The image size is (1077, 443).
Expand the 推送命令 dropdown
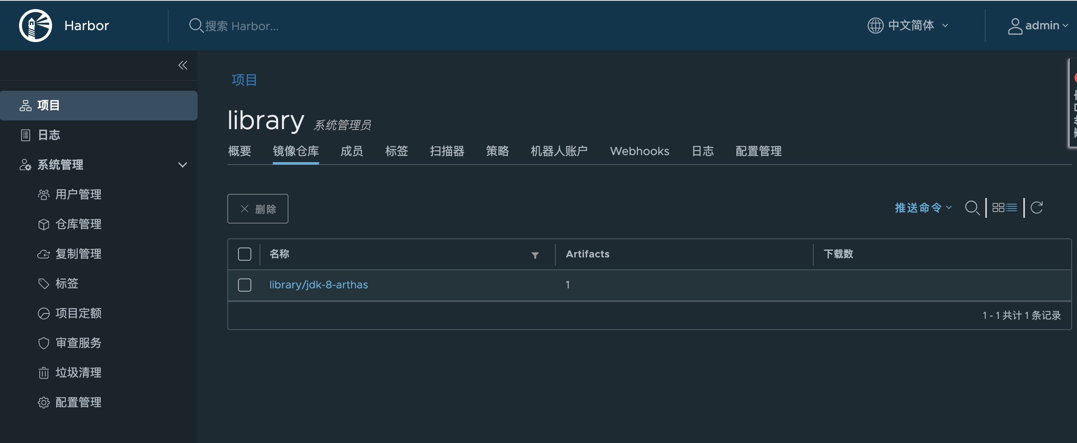click(923, 208)
